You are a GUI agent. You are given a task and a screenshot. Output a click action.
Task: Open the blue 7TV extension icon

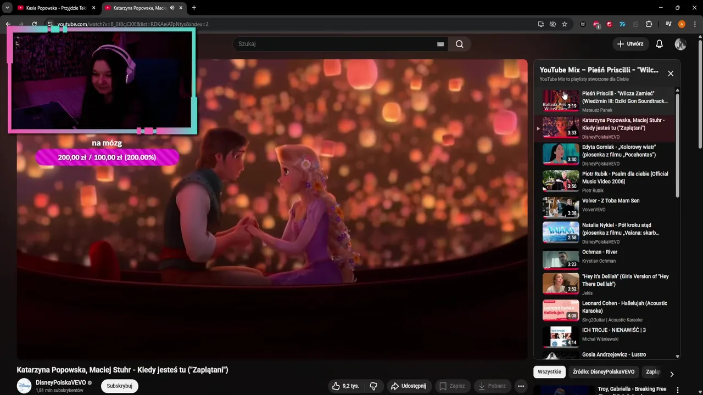pos(622,24)
